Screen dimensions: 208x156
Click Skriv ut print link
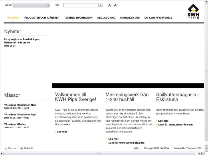point(12,148)
